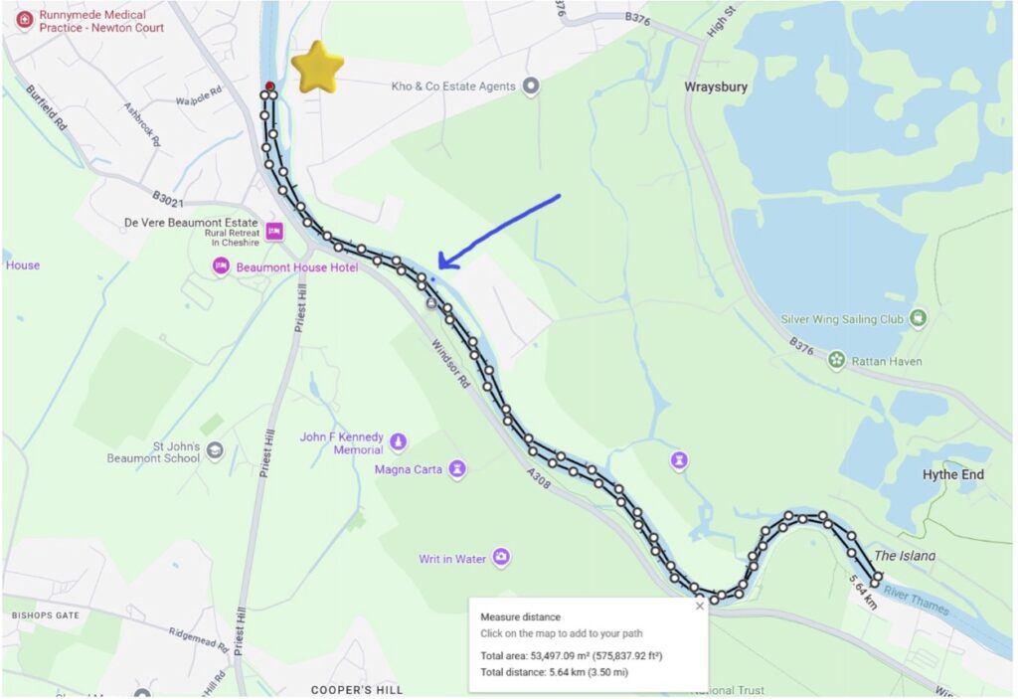The image size is (1018, 699).
Task: Click St John's Beaumont School icon
Action: tap(215, 450)
